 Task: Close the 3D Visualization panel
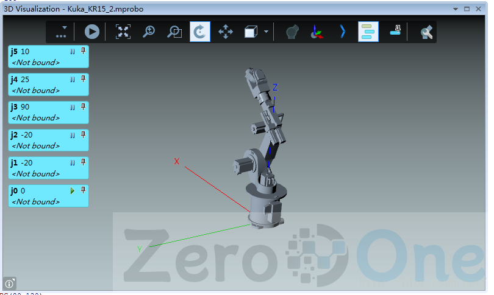coord(478,9)
